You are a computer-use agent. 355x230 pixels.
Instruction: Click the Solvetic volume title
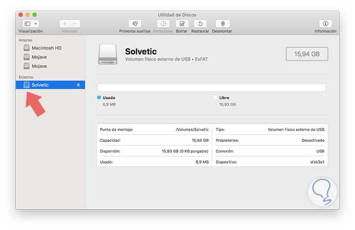coord(141,52)
